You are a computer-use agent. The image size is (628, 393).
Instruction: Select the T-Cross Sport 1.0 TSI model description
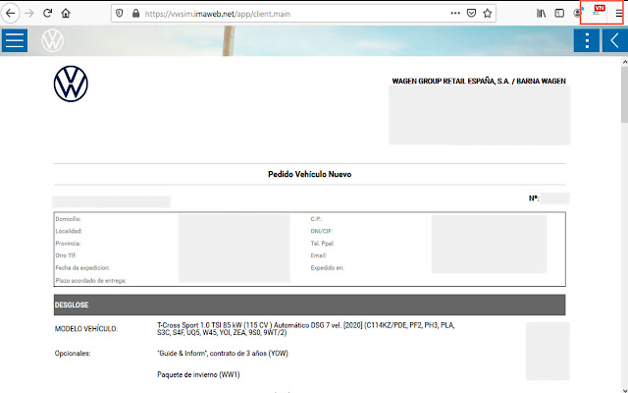point(306,329)
